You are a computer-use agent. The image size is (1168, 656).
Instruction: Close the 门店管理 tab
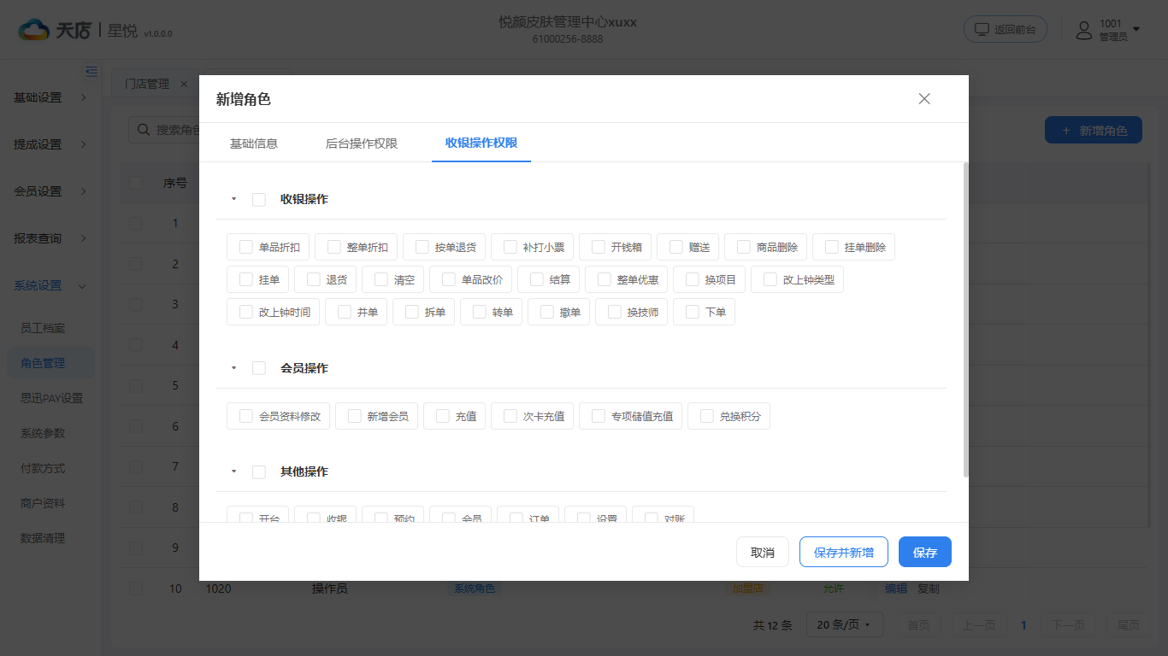click(x=184, y=84)
